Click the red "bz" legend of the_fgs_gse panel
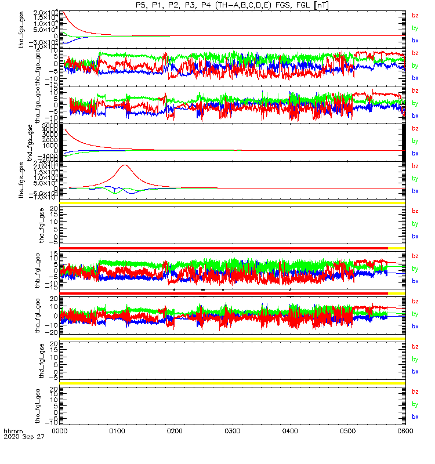Image resolution: width=435 pixels, height=464 pixels. click(x=415, y=166)
